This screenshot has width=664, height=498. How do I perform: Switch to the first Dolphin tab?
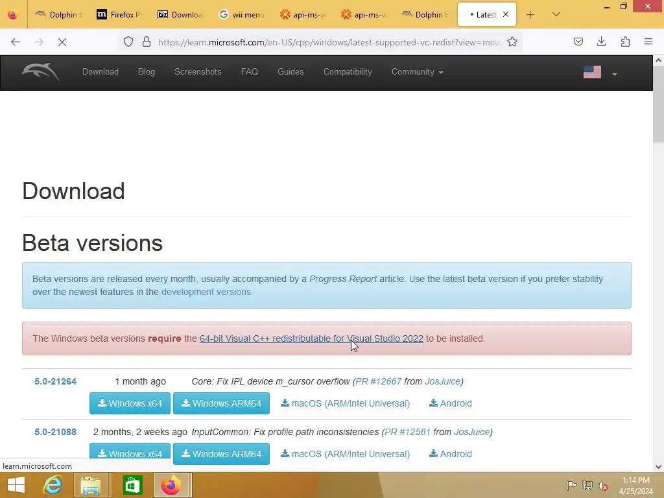(59, 15)
